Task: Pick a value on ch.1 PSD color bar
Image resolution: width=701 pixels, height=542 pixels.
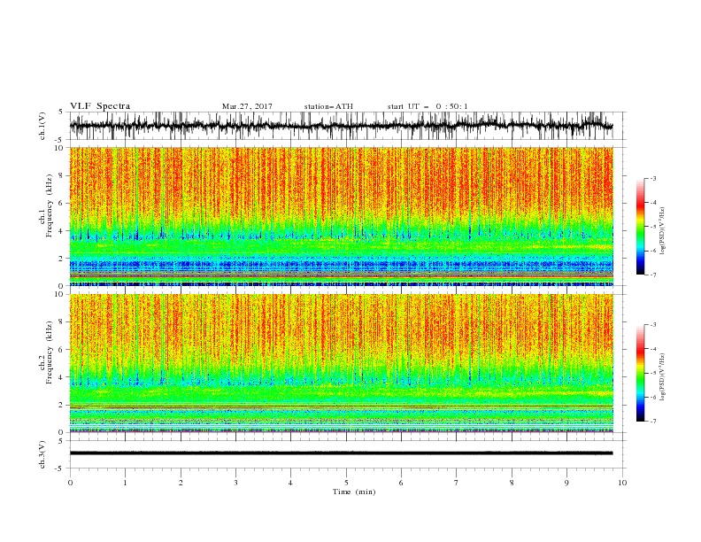Action: [x=640, y=227]
